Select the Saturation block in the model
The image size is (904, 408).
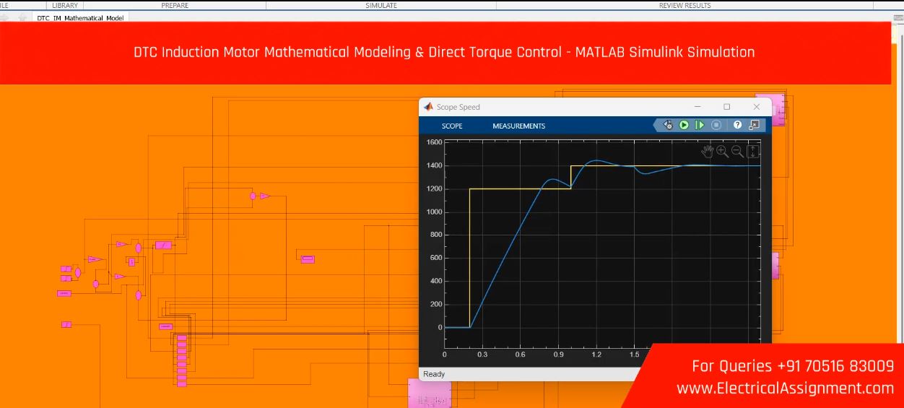tap(164, 246)
